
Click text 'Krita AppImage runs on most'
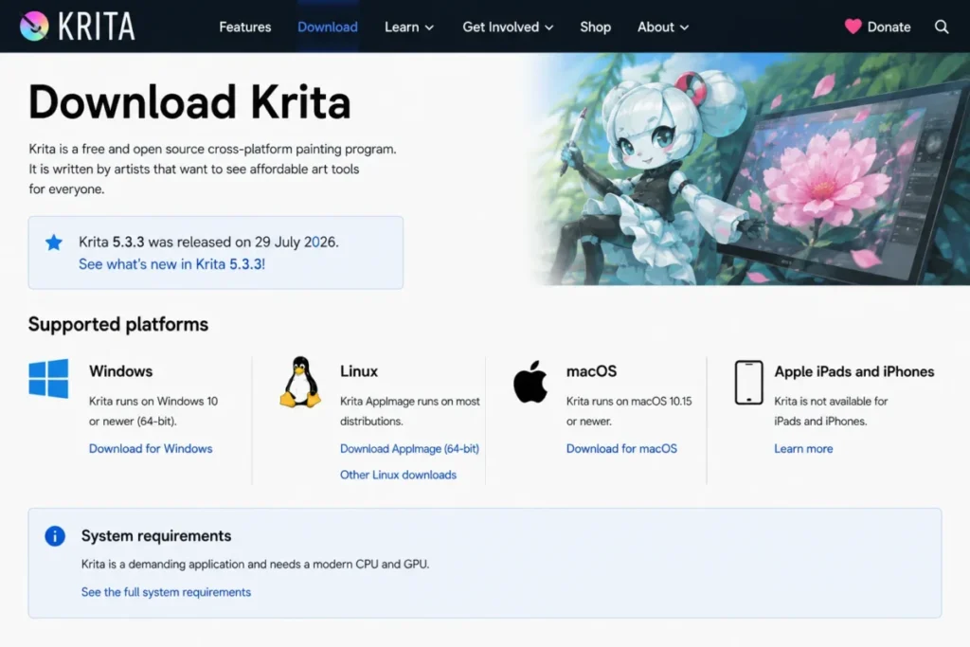409,401
